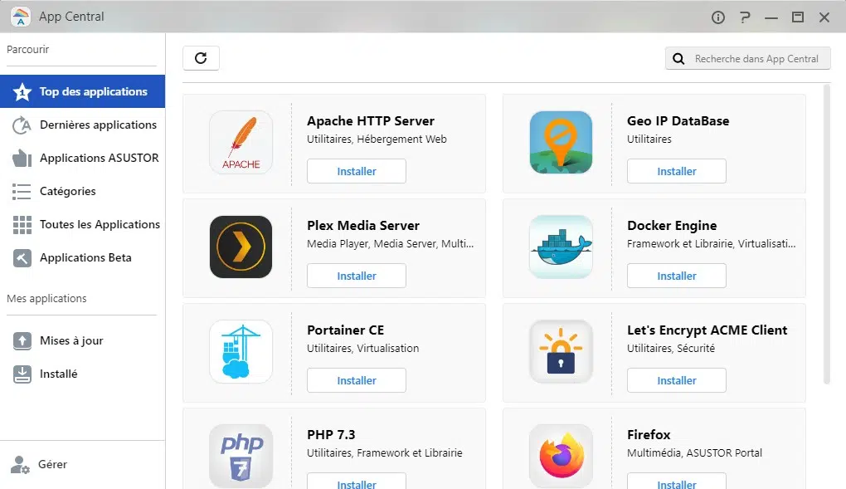This screenshot has width=846, height=489.
Task: Click the Gérer user-gear icon
Action: (20, 465)
